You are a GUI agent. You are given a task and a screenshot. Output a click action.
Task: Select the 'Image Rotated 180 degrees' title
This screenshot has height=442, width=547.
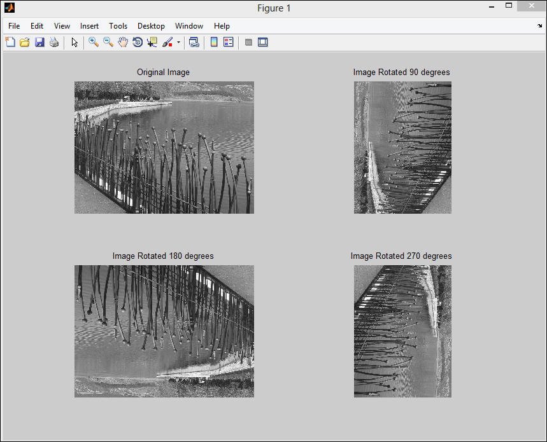click(163, 256)
